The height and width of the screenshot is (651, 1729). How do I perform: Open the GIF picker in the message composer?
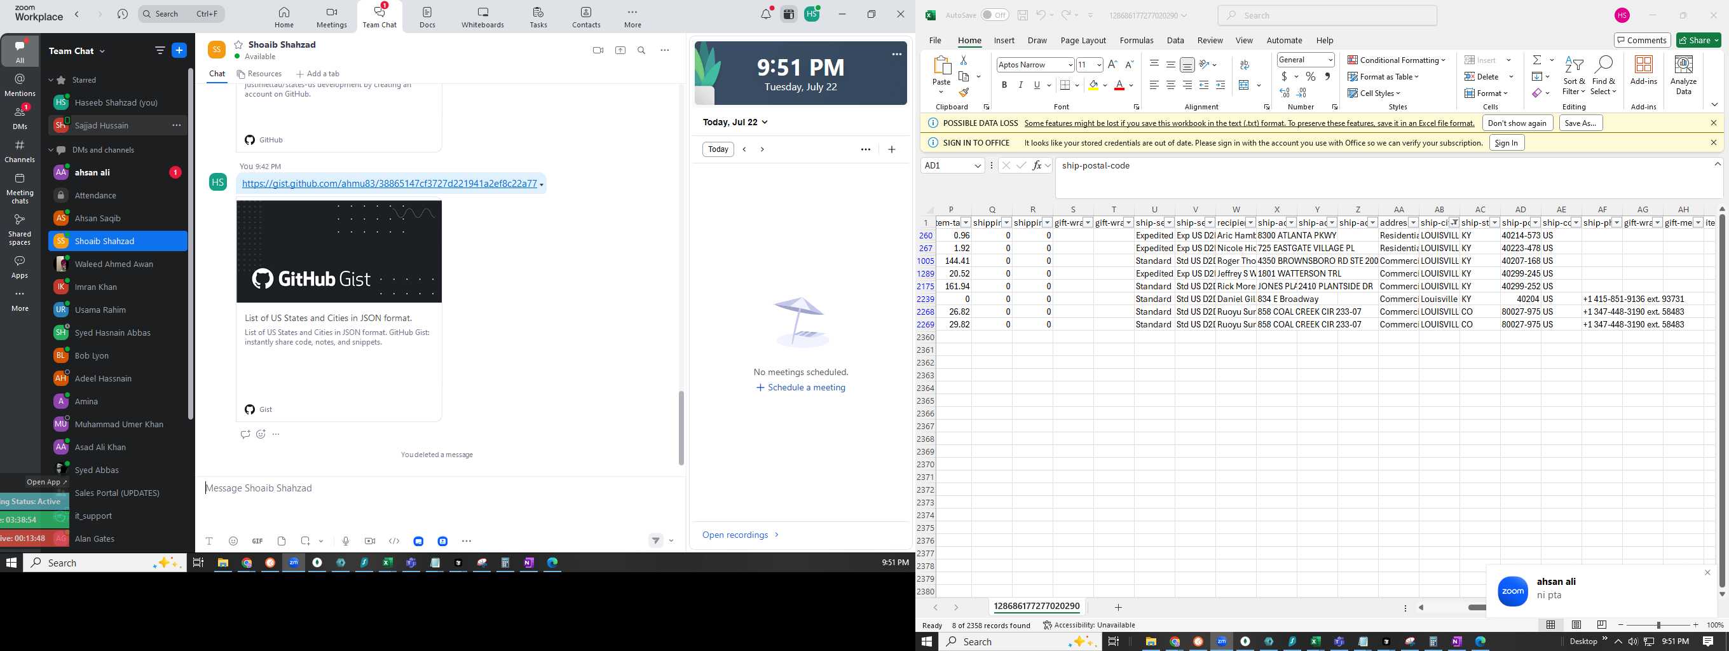coord(257,541)
